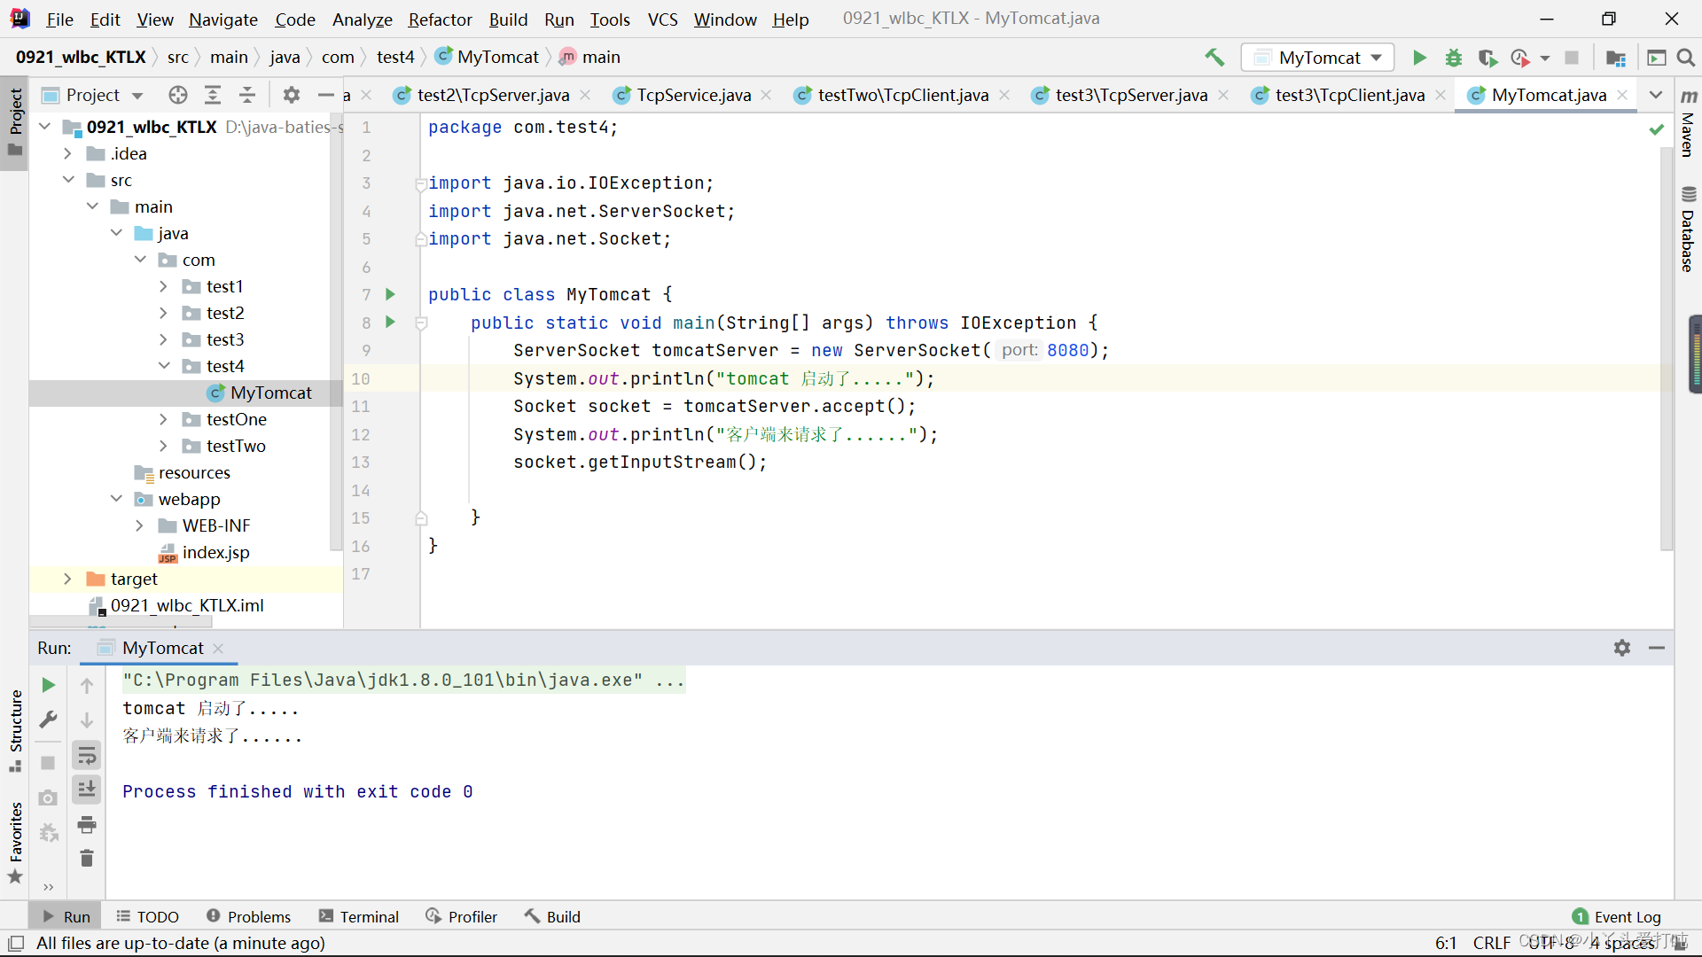Toggle soft-wrap in the Run console
This screenshot has width=1702, height=957.
click(87, 755)
